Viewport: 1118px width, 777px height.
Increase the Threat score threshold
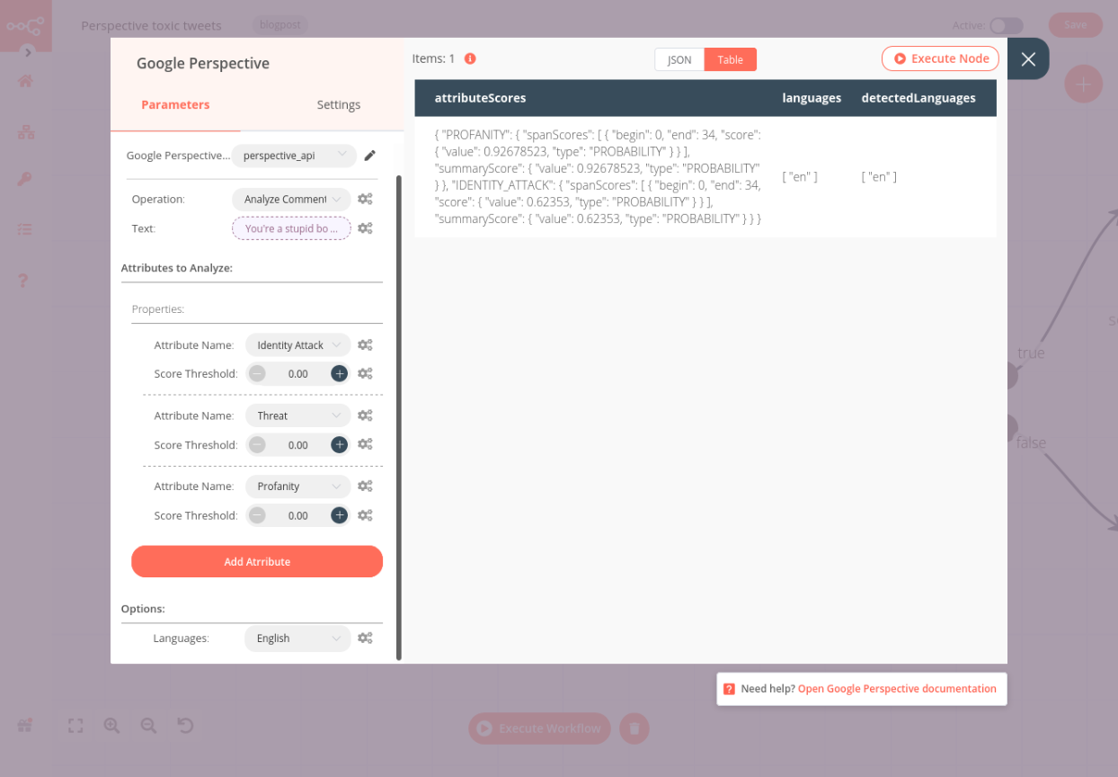(339, 444)
